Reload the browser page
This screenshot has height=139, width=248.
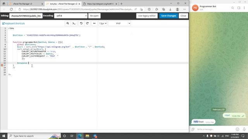[x=11, y=9]
